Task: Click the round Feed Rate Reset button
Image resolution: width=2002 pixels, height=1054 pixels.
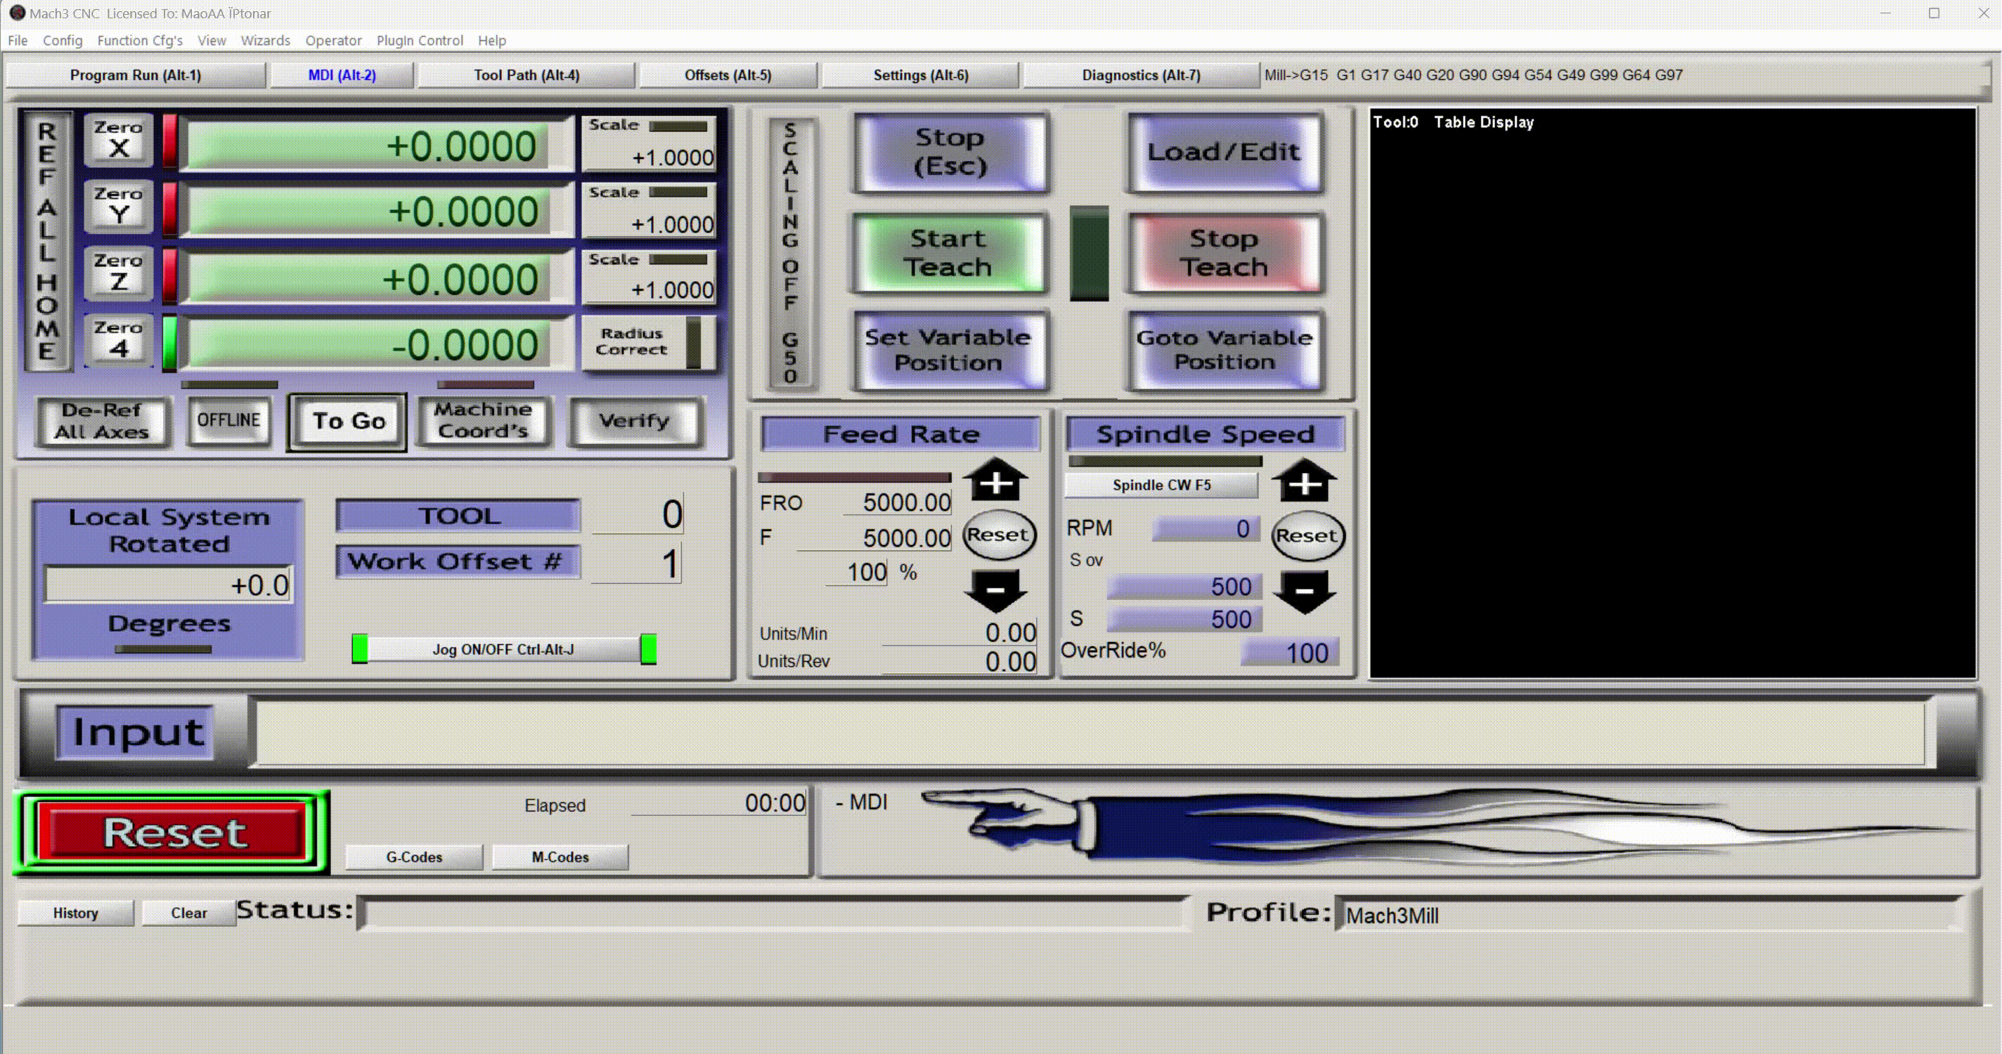Action: 998,535
